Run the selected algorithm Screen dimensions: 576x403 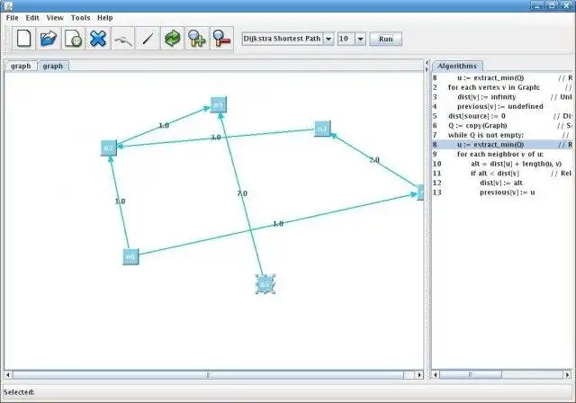385,39
